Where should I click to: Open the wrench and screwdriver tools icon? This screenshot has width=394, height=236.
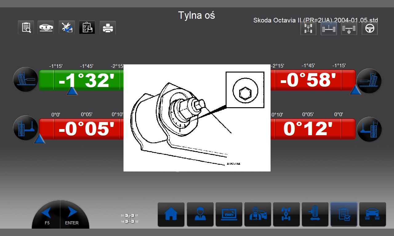[x=67, y=27]
